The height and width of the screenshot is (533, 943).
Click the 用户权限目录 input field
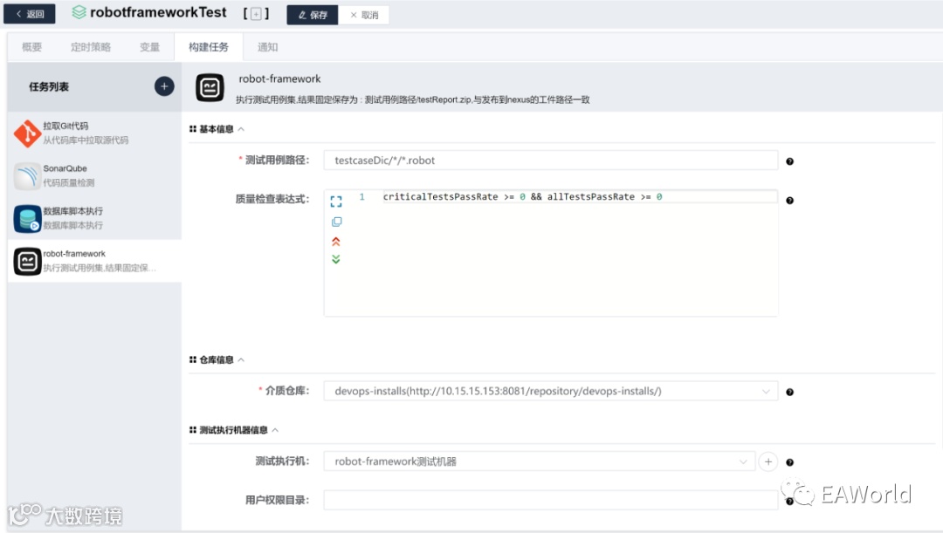click(x=551, y=500)
